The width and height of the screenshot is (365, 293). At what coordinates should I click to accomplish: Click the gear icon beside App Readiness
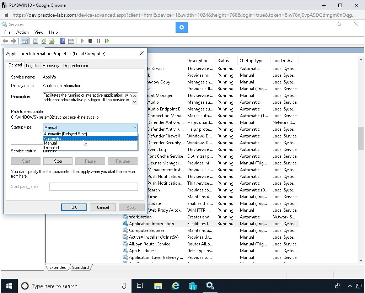pyautogui.click(x=125, y=250)
